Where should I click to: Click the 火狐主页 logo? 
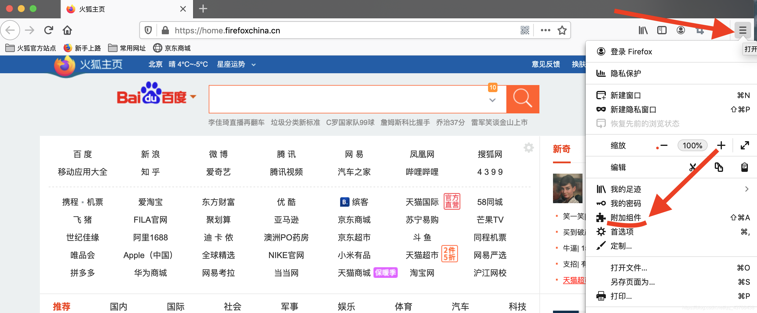pos(88,66)
